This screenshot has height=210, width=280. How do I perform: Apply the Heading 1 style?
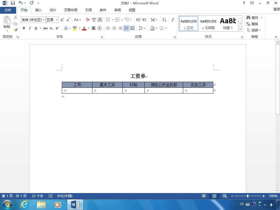[x=228, y=24]
